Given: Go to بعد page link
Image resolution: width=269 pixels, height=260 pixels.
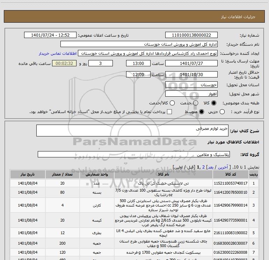Looking at the screenshot, I should point(211,167).
